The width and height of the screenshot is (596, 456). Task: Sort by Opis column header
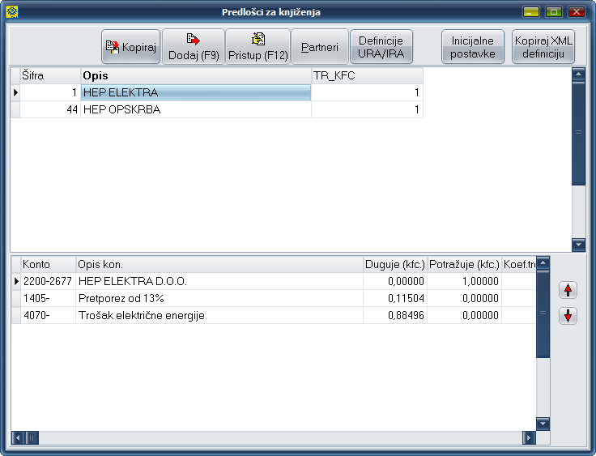coord(195,75)
